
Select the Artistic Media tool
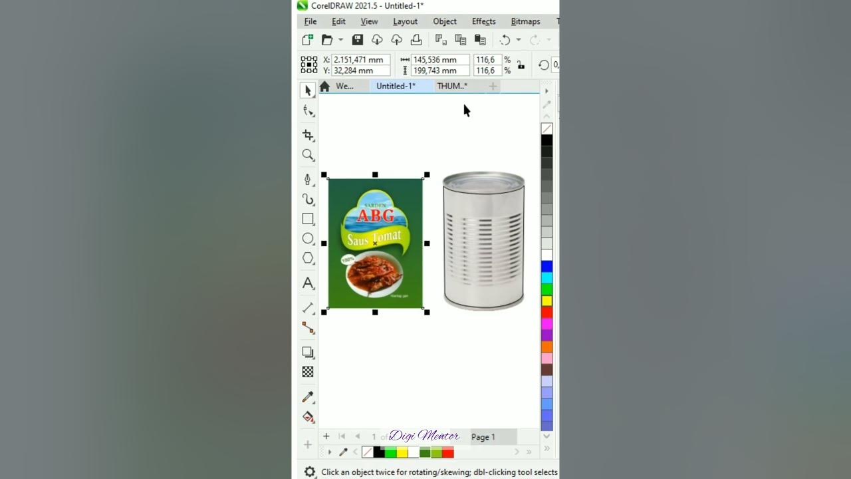(308, 199)
